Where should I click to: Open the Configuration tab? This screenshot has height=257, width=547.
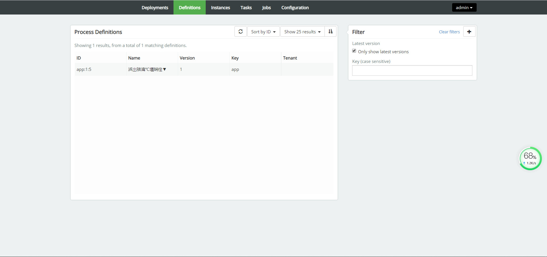click(x=295, y=7)
